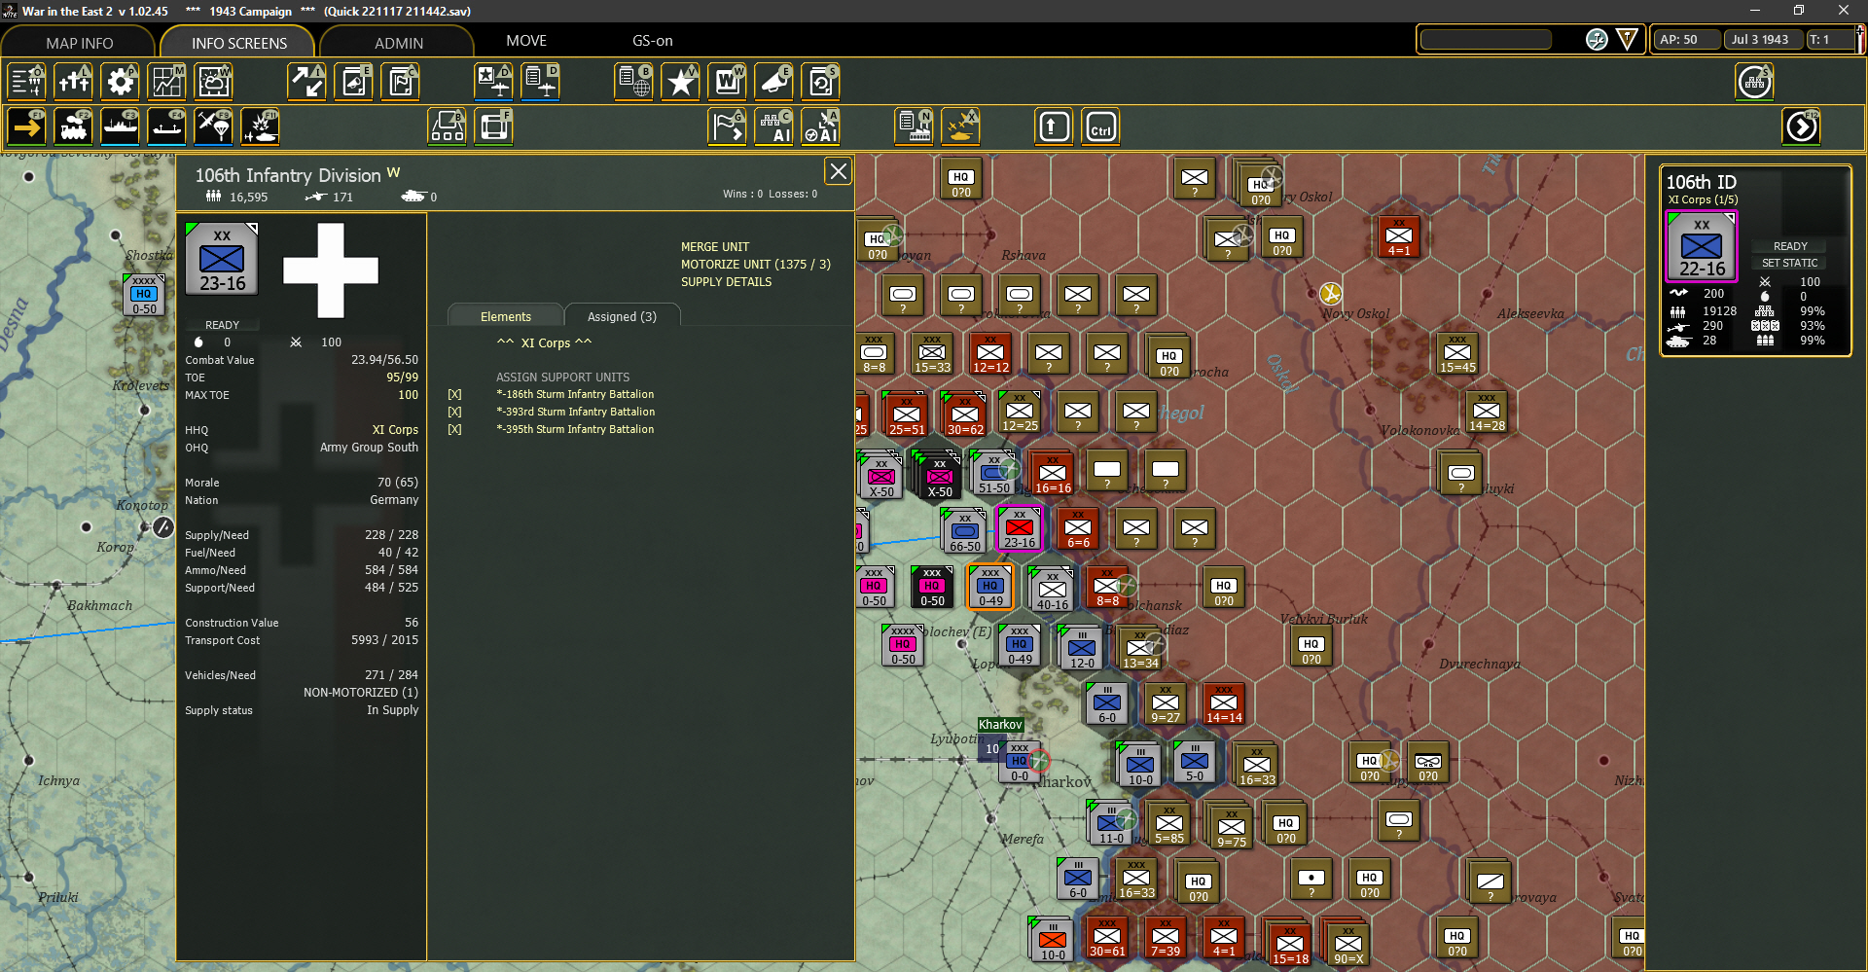Open the air directive list and plane icon
The height and width of the screenshot is (972, 1868).
tap(541, 82)
